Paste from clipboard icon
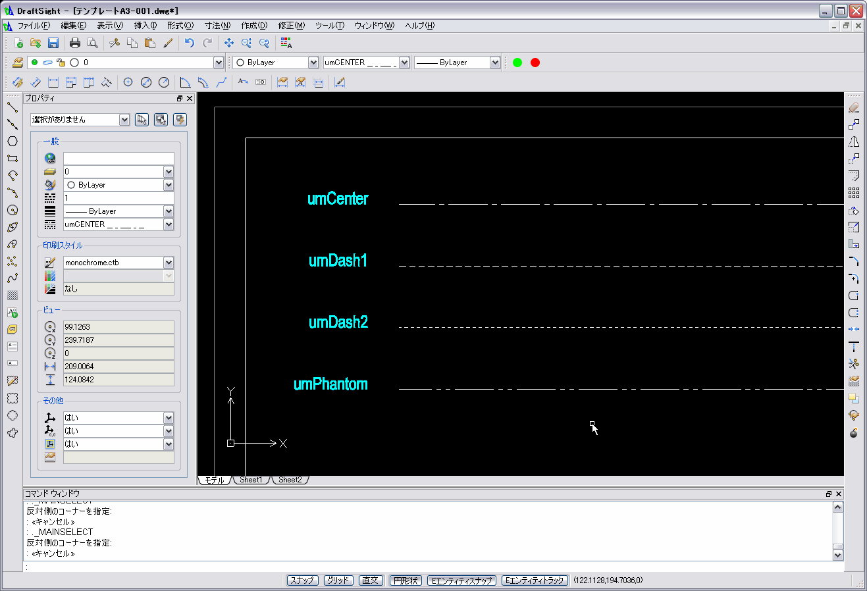Image resolution: width=867 pixels, height=591 pixels. click(x=150, y=43)
